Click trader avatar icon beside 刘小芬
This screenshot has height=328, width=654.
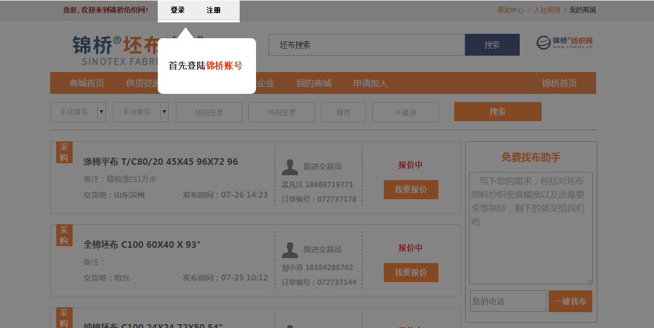click(290, 249)
